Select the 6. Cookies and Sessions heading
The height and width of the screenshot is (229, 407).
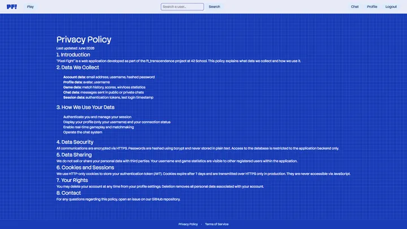click(x=85, y=167)
